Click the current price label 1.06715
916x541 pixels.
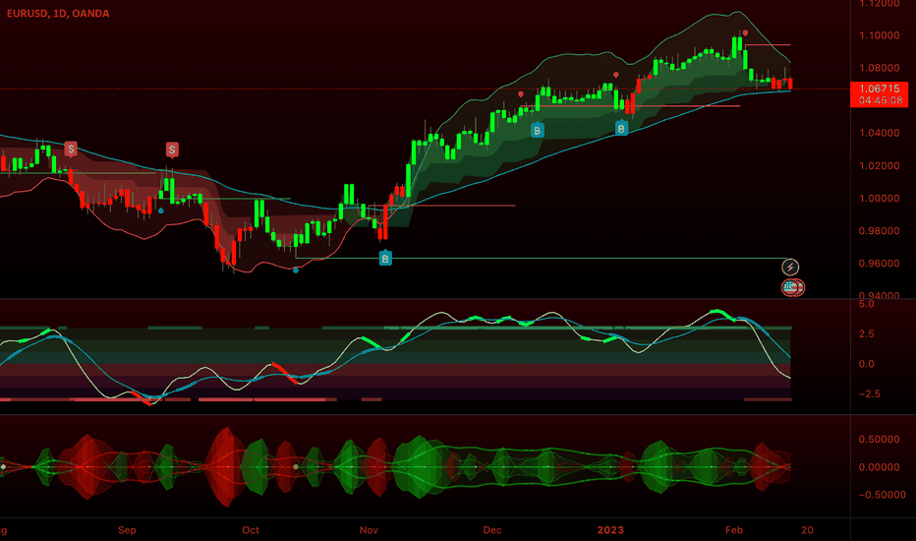click(x=880, y=89)
